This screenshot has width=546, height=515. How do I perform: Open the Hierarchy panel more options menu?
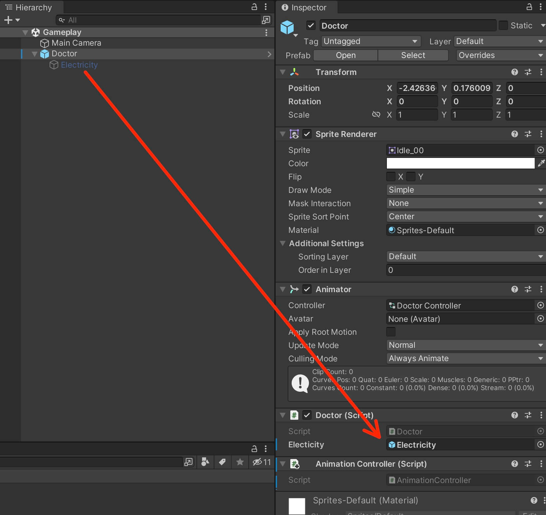pos(265,7)
